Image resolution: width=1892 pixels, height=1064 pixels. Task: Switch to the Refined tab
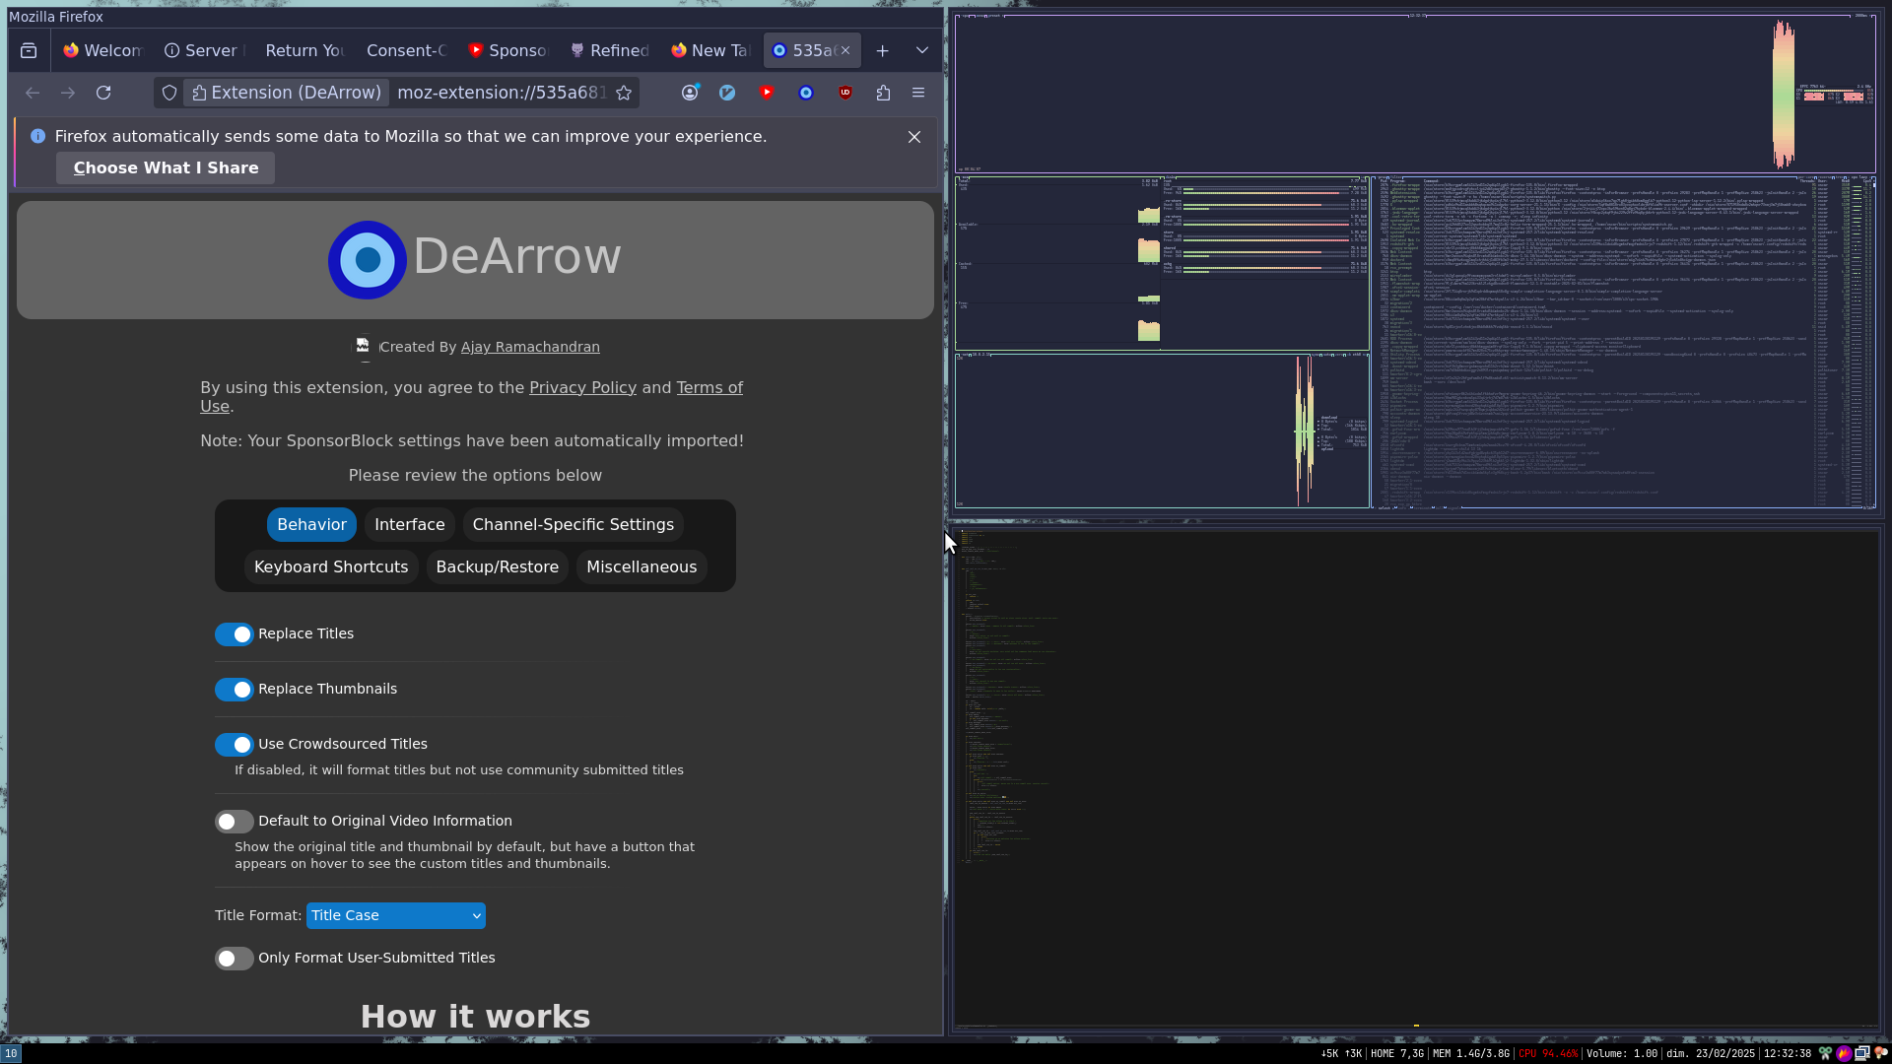tap(609, 50)
